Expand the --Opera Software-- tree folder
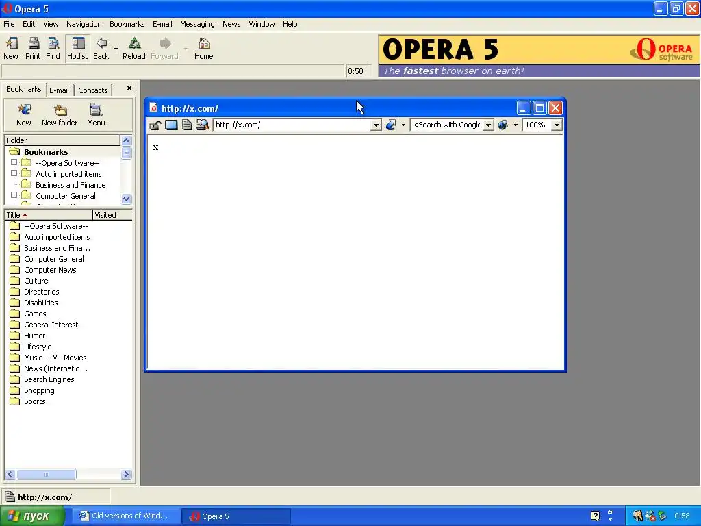Image resolution: width=701 pixels, height=526 pixels. (x=14, y=162)
